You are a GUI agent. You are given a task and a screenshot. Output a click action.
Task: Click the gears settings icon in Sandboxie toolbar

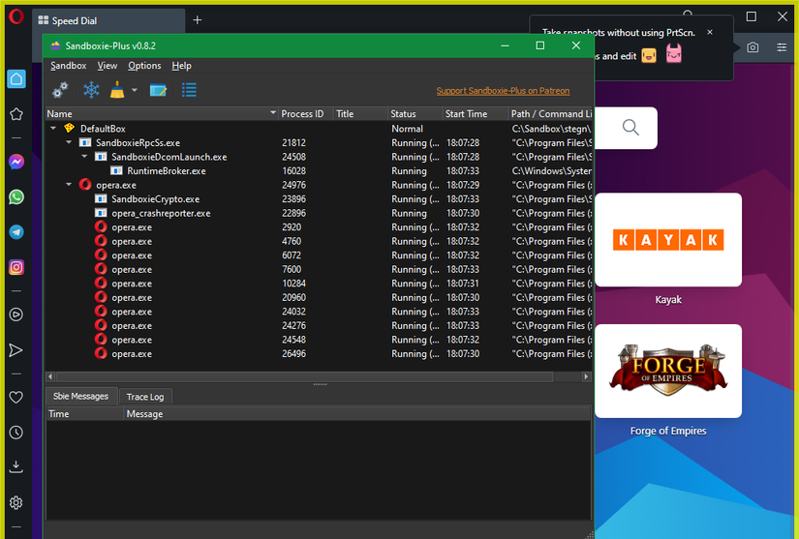pyautogui.click(x=60, y=90)
